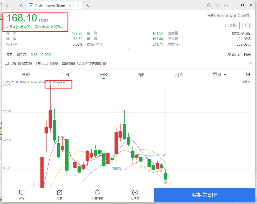The height and width of the screenshot is (204, 257).
Task: Click the 总市值 382.66亿 value
Action: (244, 45)
